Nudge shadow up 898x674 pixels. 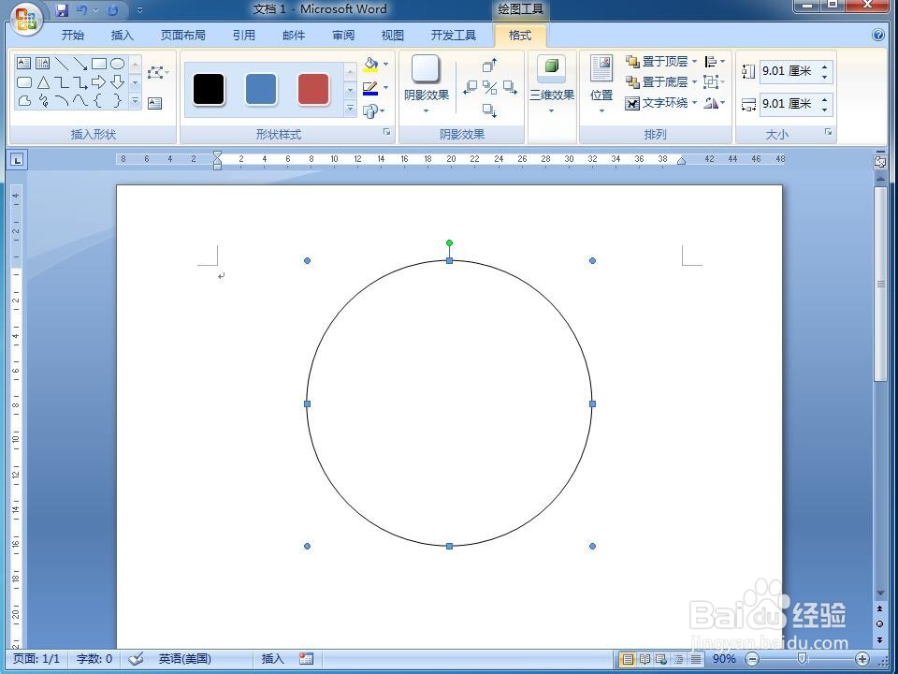[x=489, y=66]
